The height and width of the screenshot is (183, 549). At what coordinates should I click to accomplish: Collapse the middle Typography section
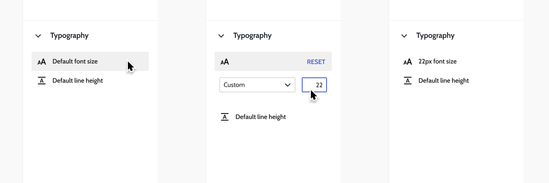tap(221, 36)
